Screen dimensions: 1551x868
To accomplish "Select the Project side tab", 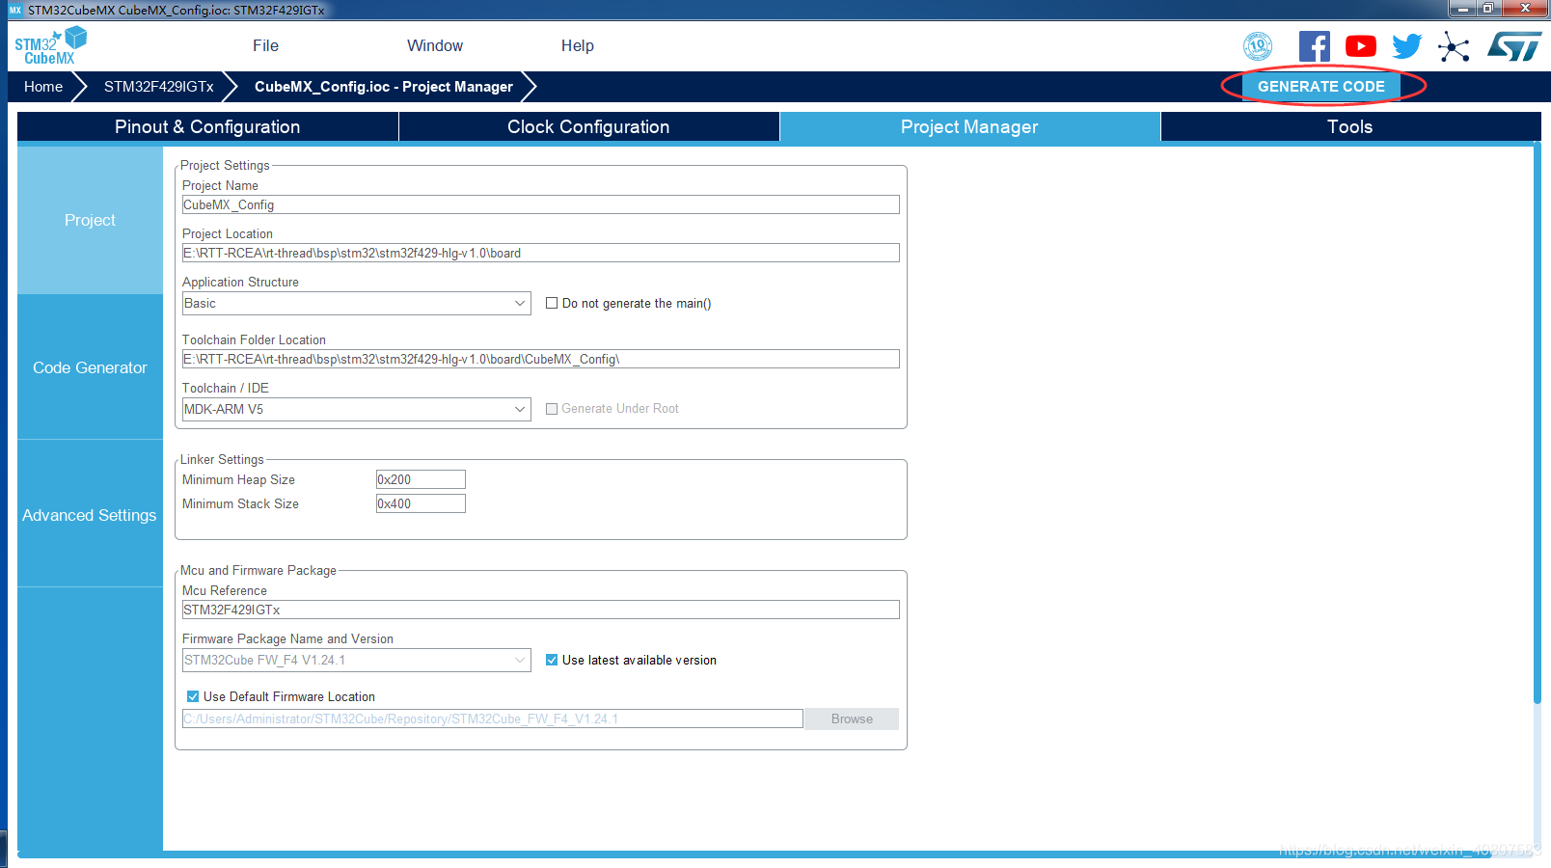I will (x=90, y=220).
